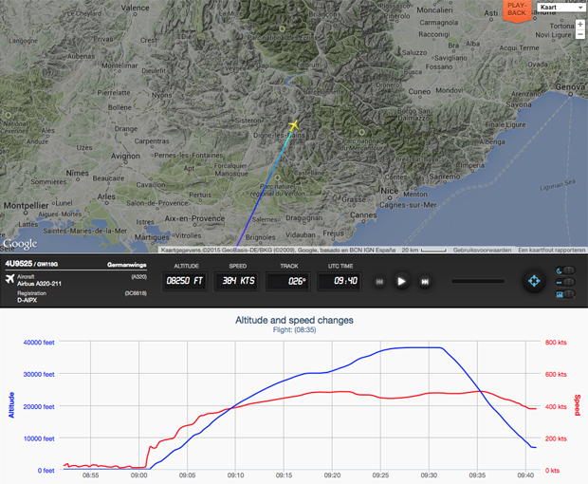Click the 08250 FT altitude readout
Viewport: 588px width, 484px height.
pos(185,281)
